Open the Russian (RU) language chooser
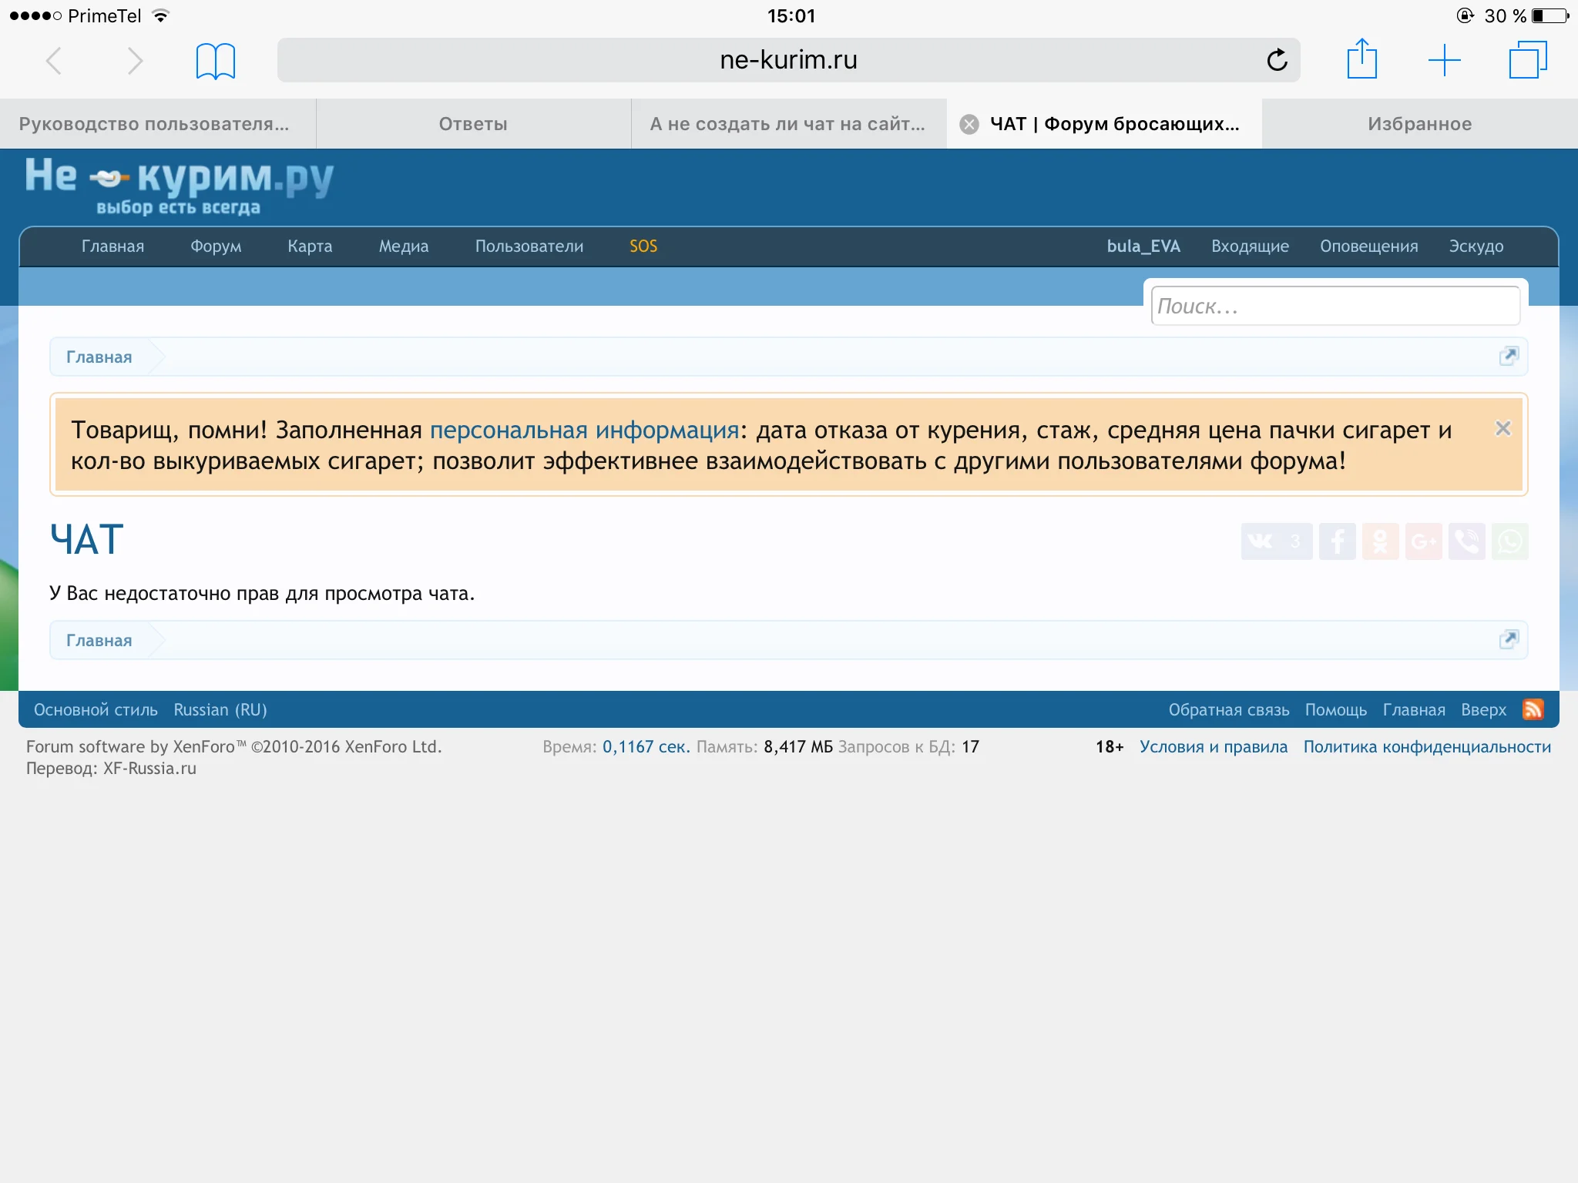This screenshot has height=1183, width=1578. (220, 709)
